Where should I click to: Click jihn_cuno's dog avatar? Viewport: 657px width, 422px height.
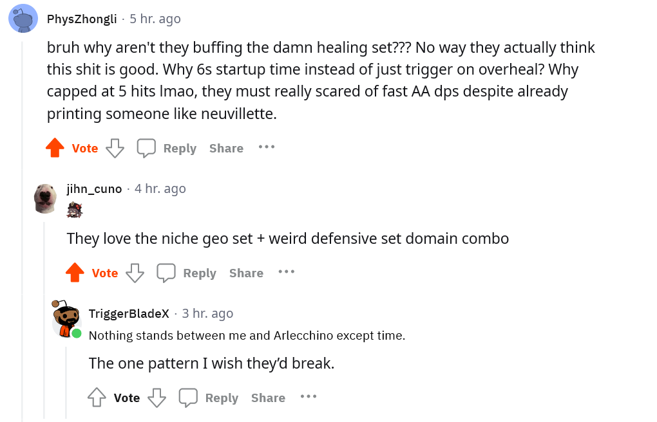click(x=46, y=197)
